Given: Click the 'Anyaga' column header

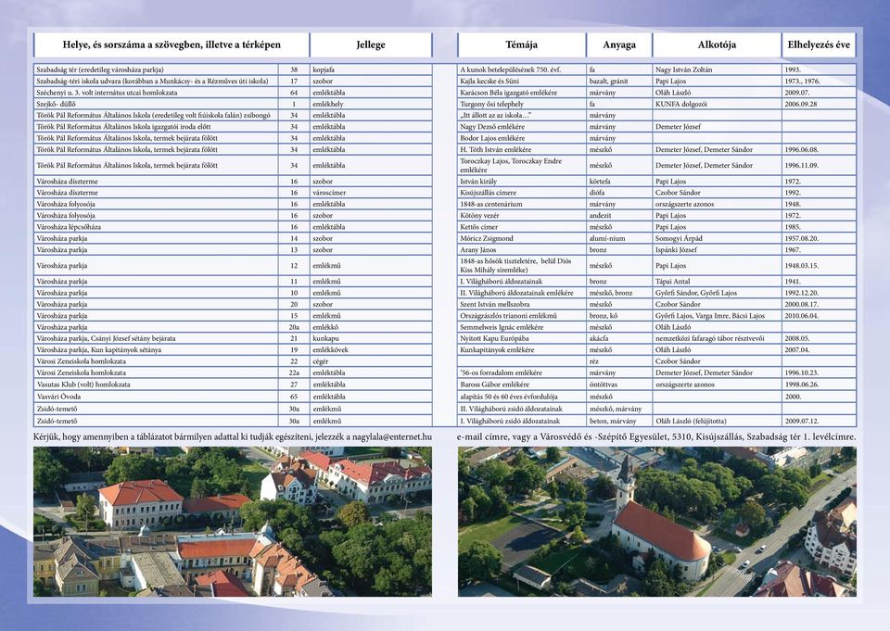Looking at the screenshot, I should 619,44.
